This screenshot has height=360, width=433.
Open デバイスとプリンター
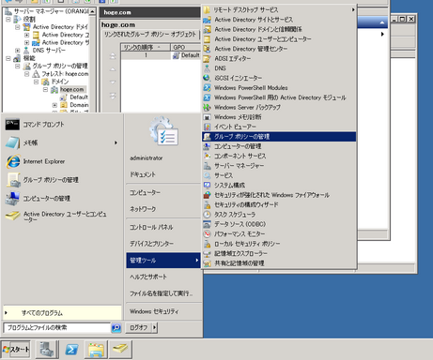click(151, 244)
